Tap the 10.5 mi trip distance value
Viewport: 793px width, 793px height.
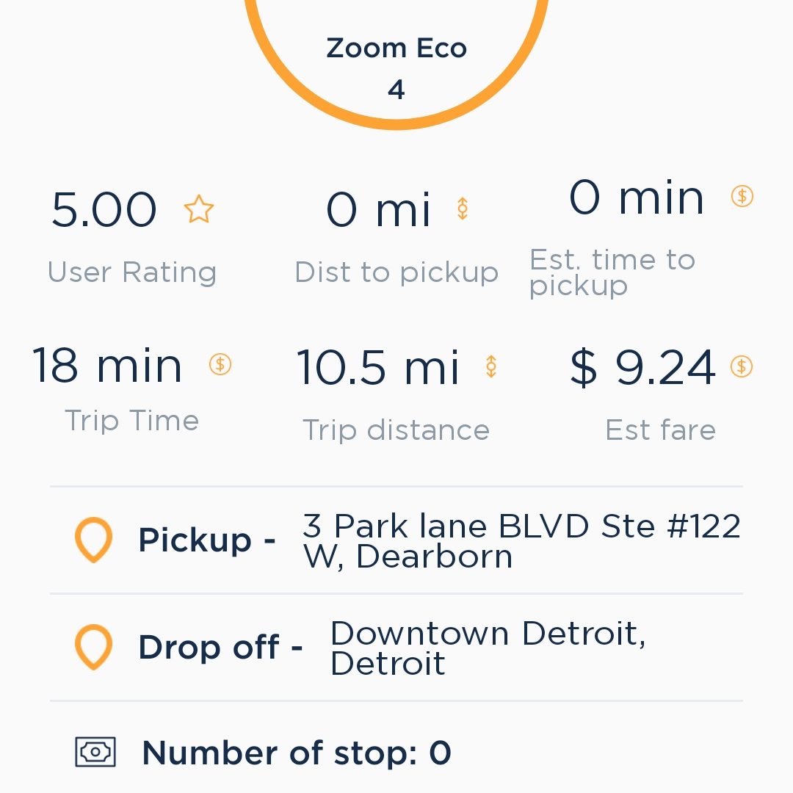(x=378, y=367)
